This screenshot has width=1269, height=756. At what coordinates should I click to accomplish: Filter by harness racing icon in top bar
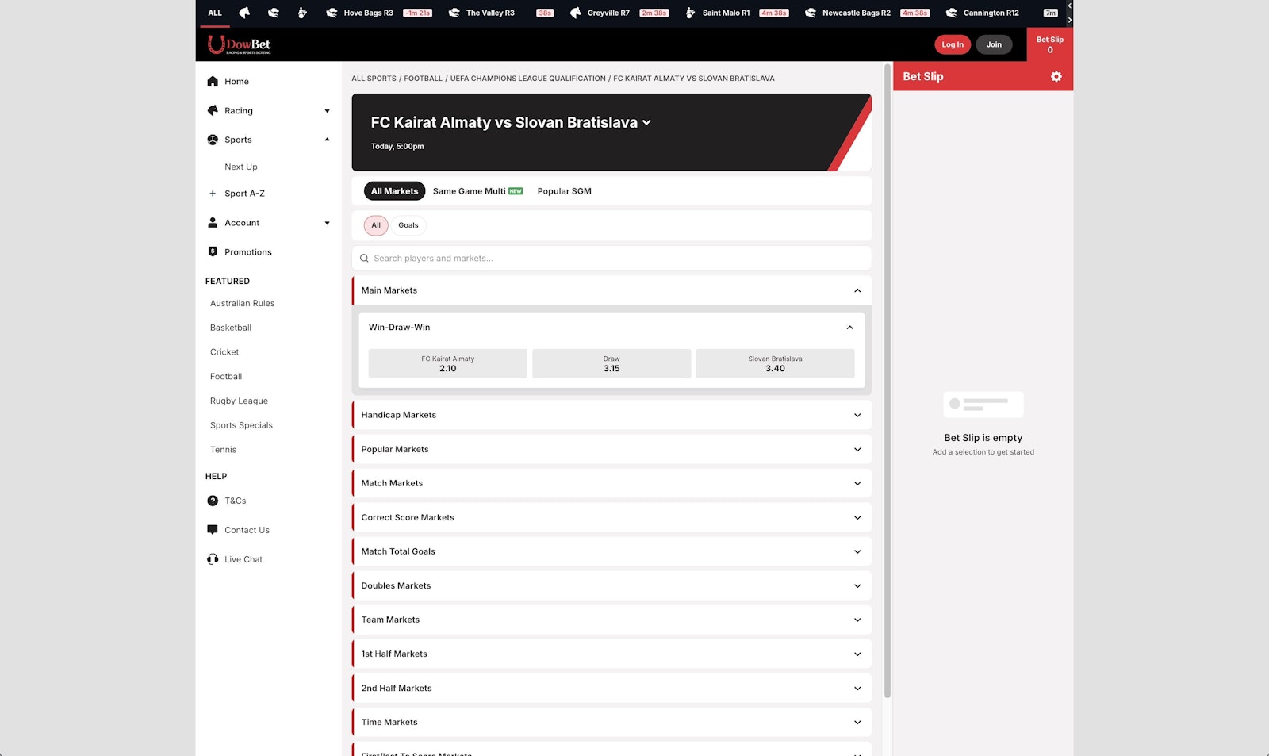[x=302, y=13]
